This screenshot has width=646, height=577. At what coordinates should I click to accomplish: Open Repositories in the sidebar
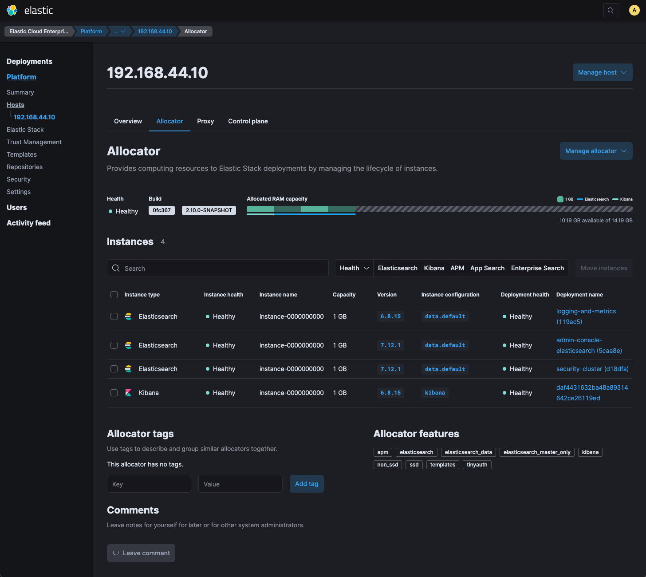tap(25, 167)
